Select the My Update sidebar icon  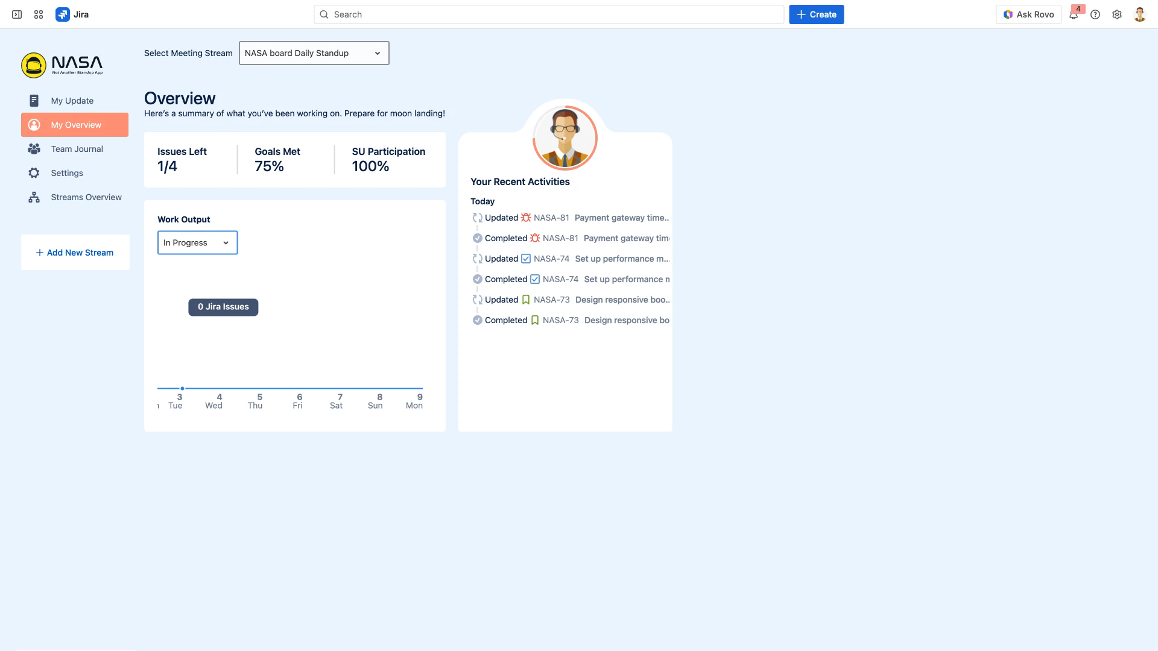(34, 101)
